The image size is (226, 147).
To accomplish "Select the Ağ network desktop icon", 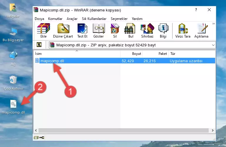I will coord(13,59).
